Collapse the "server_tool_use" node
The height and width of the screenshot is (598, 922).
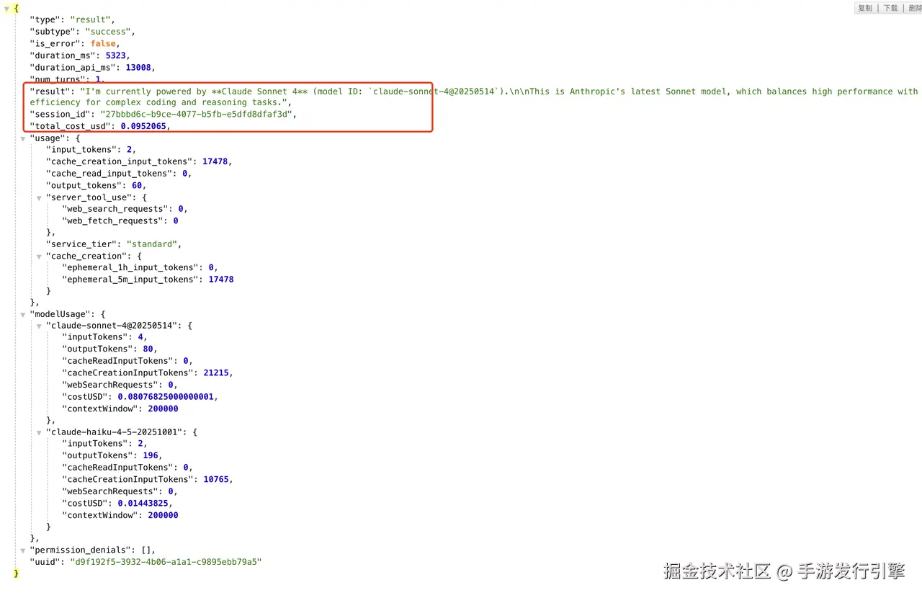[x=39, y=197]
